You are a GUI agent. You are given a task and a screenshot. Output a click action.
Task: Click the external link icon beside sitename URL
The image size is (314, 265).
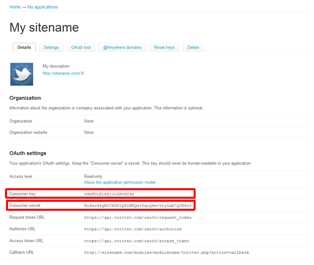coord(82,73)
